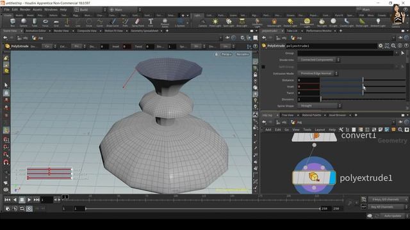Add a Point Light
The height and width of the screenshot is (230, 410).
tap(215, 23)
